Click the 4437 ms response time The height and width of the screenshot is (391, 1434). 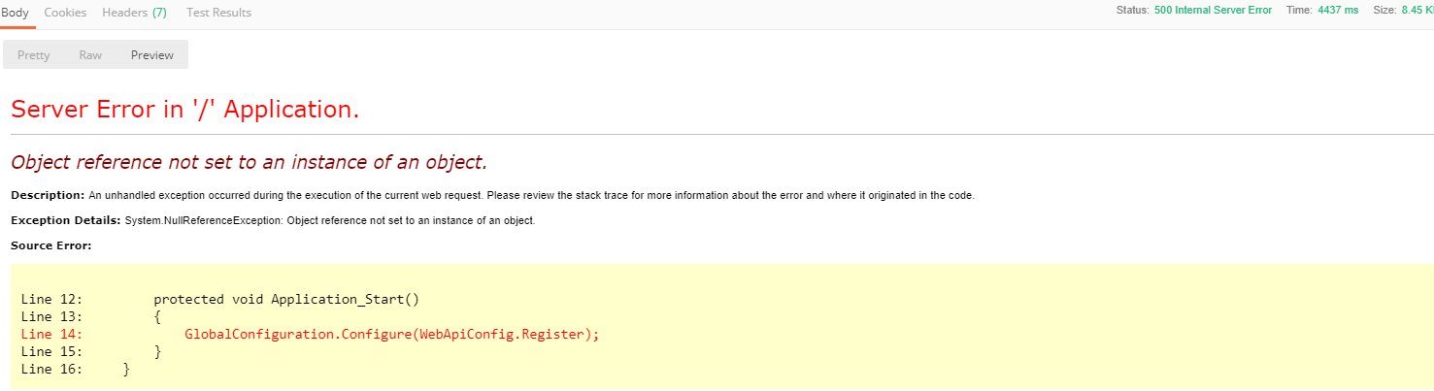click(1338, 10)
